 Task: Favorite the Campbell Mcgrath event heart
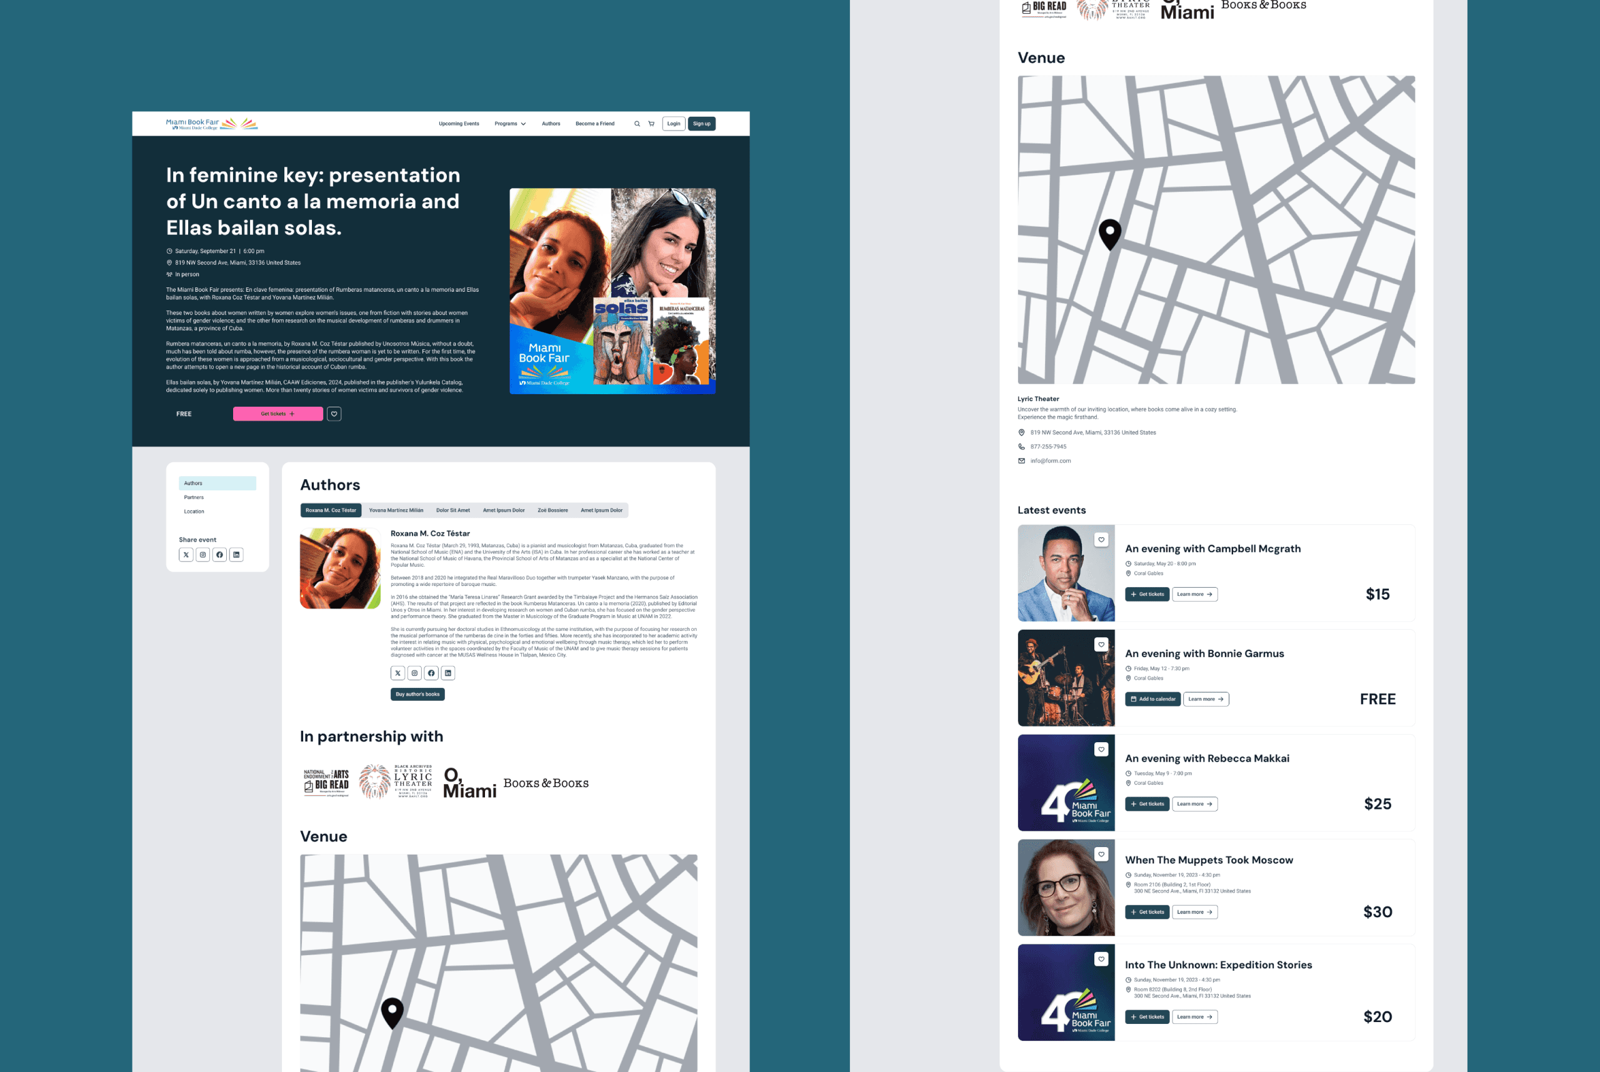(1101, 539)
